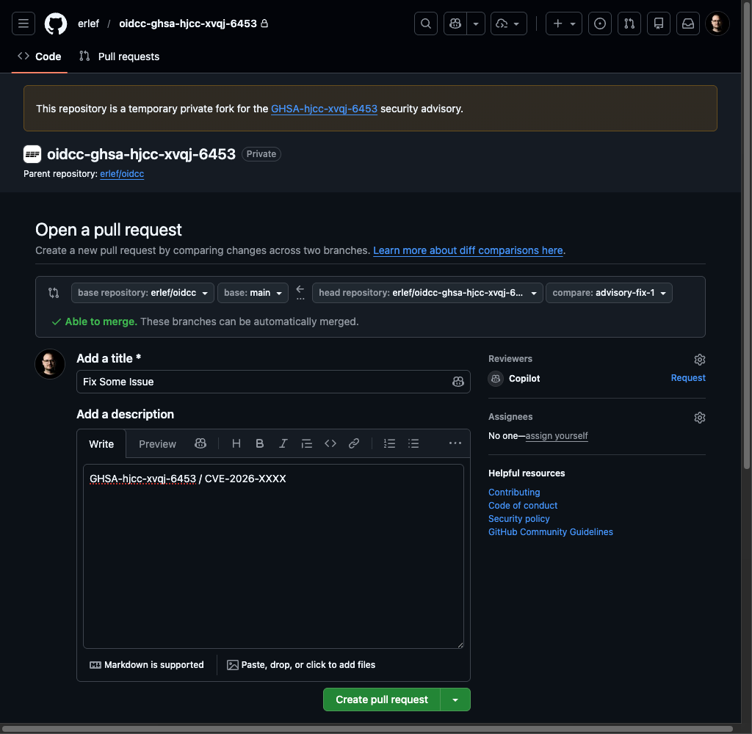Open the Assignees settings gear
752x734 pixels.
[699, 418]
